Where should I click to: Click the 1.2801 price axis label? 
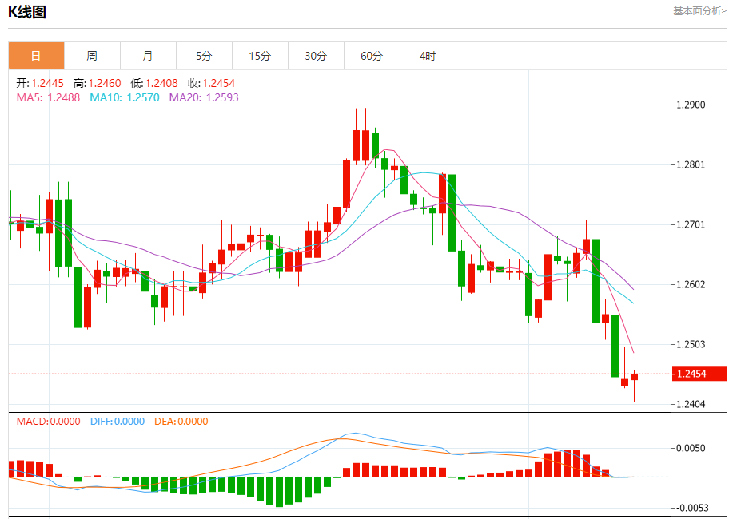pos(691,164)
